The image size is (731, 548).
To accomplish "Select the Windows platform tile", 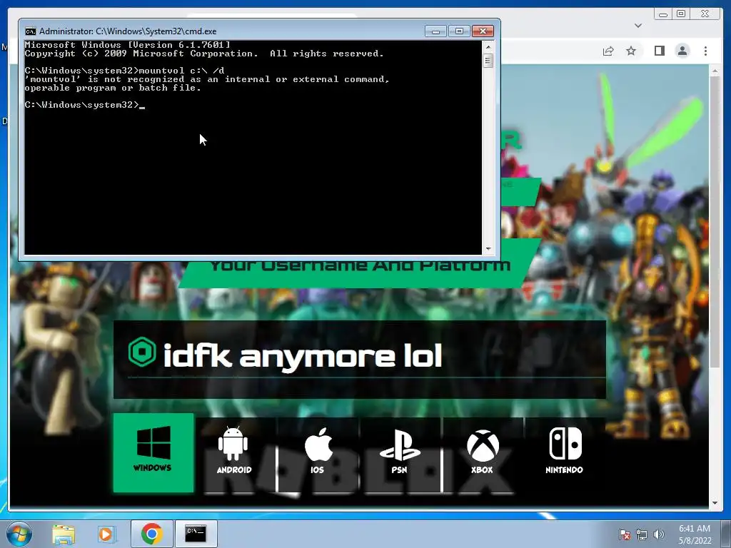I will (153, 452).
